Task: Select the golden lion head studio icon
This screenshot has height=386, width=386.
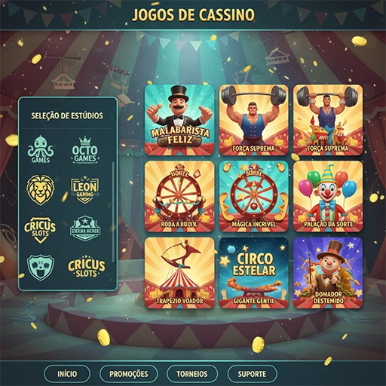Action: pyautogui.click(x=41, y=190)
